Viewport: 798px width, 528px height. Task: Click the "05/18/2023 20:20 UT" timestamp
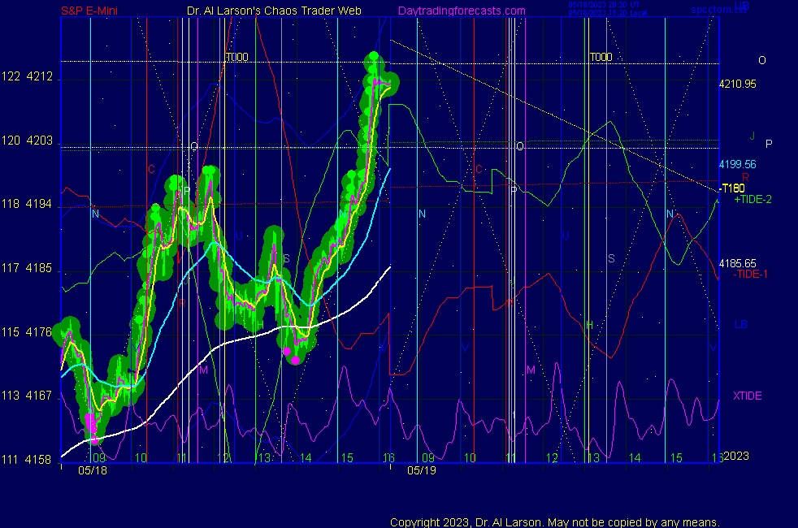pyautogui.click(x=604, y=5)
